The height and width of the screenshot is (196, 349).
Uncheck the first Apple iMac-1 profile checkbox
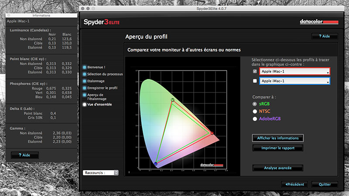tap(255, 71)
